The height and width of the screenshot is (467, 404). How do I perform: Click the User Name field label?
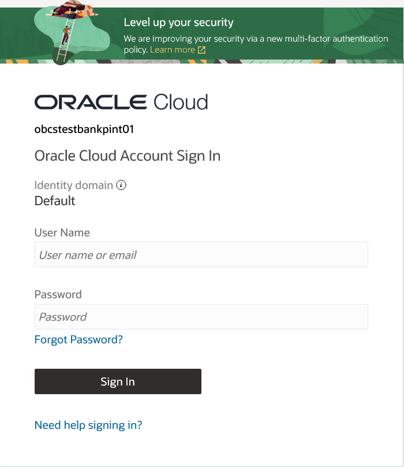tap(62, 233)
